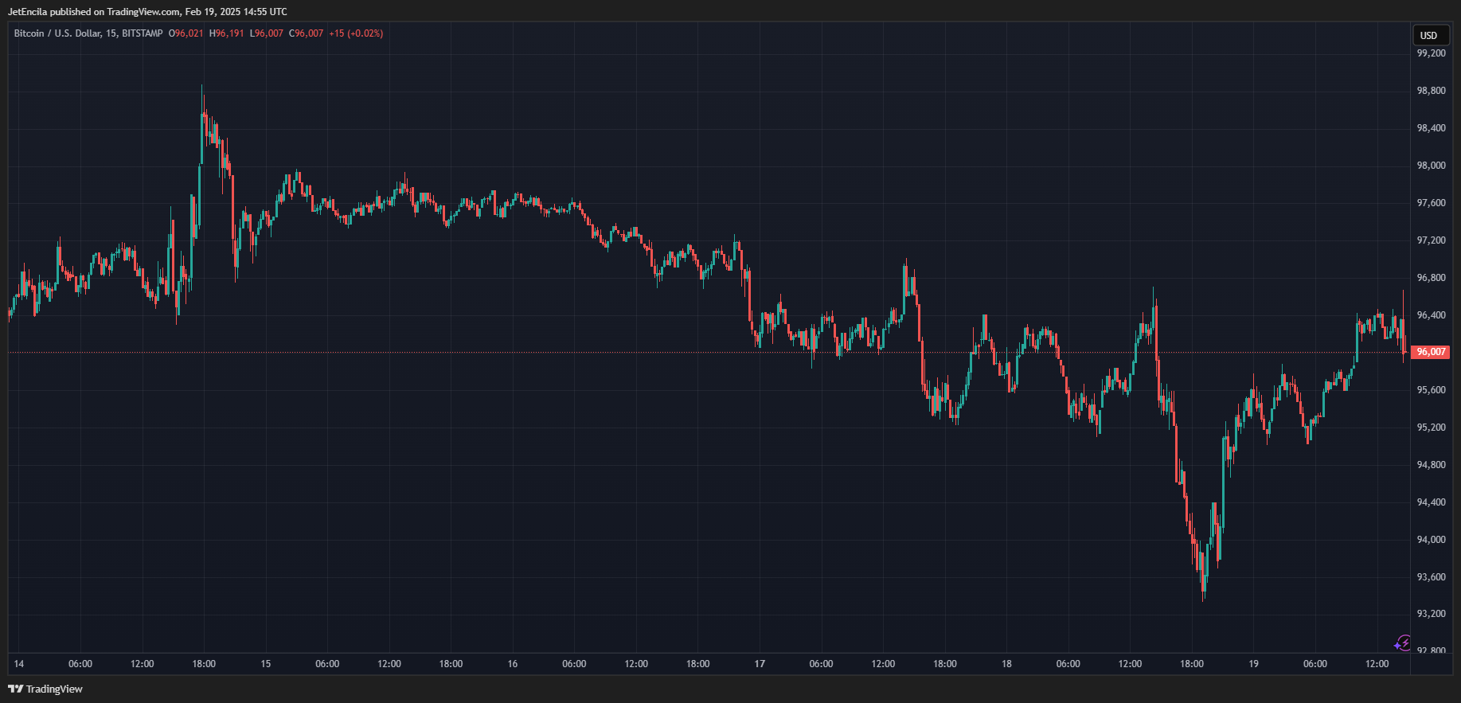Click the TradingView logo
1461x703 pixels.
pyautogui.click(x=45, y=689)
